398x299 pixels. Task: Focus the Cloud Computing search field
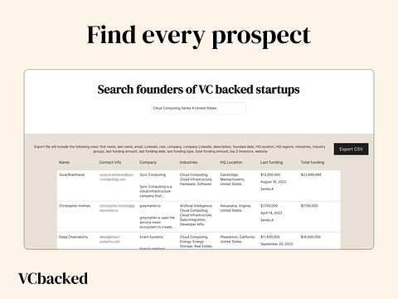point(198,108)
